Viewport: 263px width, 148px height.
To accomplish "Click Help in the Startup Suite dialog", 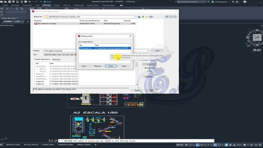I will pyautogui.click(x=124, y=66).
